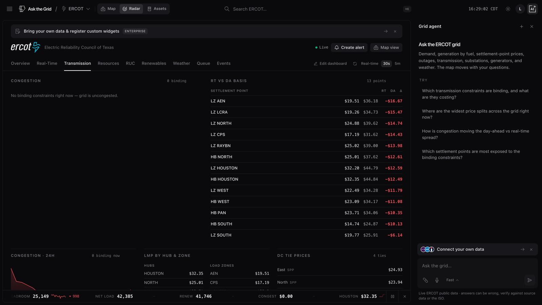Open the Events tab
Image resolution: width=542 pixels, height=305 pixels.
coord(224,63)
